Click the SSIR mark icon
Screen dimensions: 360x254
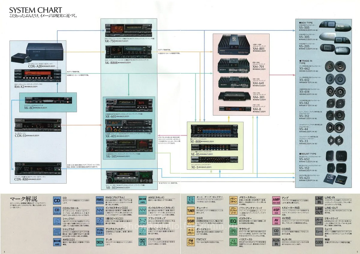(191, 222)
